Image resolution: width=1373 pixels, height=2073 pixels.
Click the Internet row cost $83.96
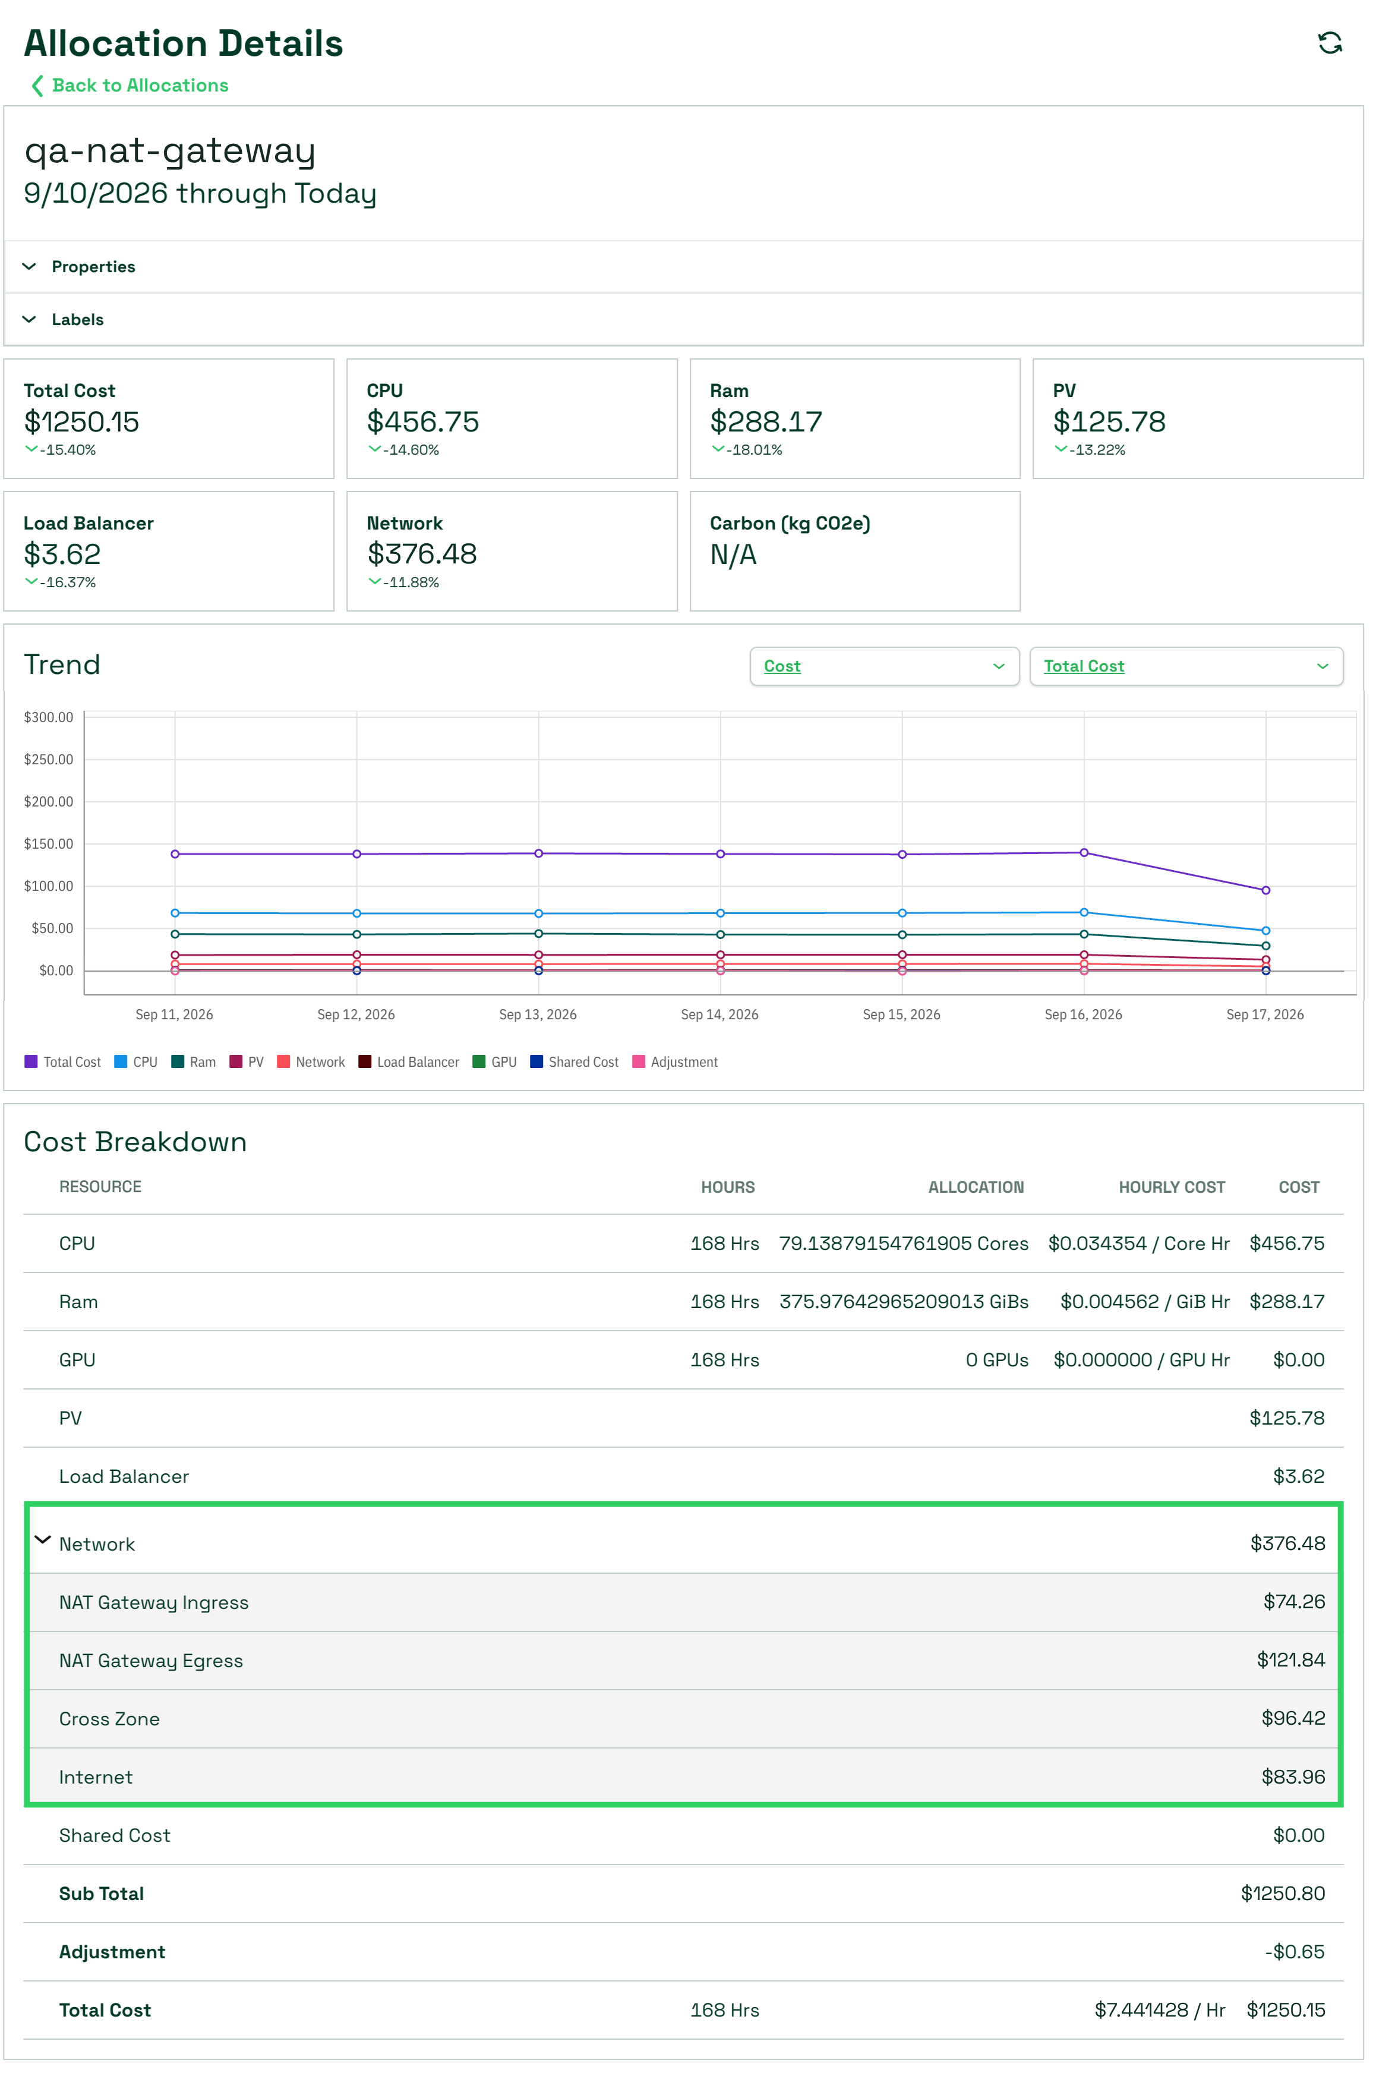(x=1293, y=1777)
